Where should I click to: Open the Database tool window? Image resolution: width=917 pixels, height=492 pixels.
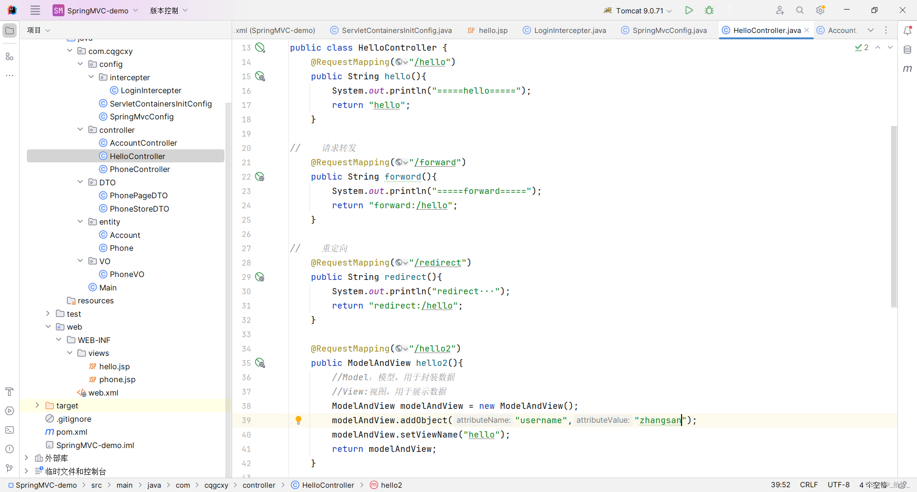click(x=907, y=49)
